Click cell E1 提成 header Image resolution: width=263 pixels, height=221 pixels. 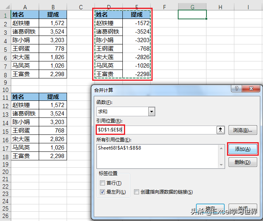136,15
